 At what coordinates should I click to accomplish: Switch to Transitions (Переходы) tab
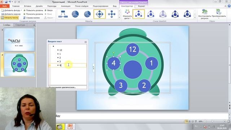tap(52, 6)
